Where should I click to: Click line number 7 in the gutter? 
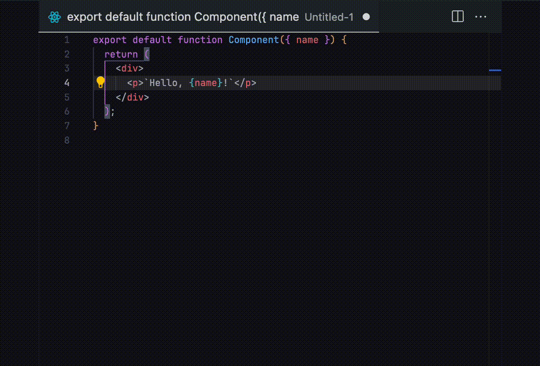[66, 125]
